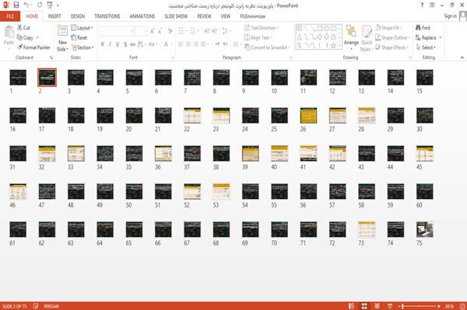Open PowerPoint Help question mark
The width and height of the screenshot is (467, 310).
point(422,5)
